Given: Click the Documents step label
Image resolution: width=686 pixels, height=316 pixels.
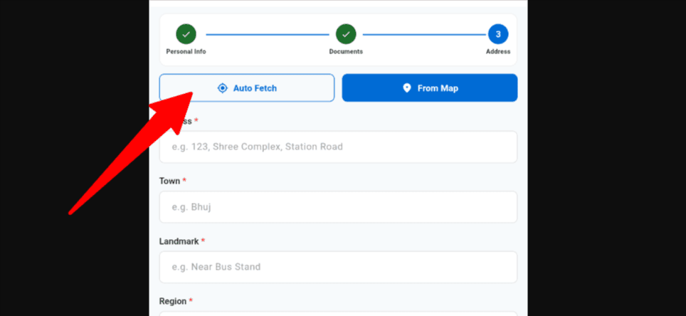Looking at the screenshot, I should (x=346, y=52).
